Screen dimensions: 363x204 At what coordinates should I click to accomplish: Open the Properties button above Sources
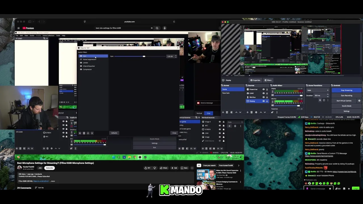click(255, 80)
